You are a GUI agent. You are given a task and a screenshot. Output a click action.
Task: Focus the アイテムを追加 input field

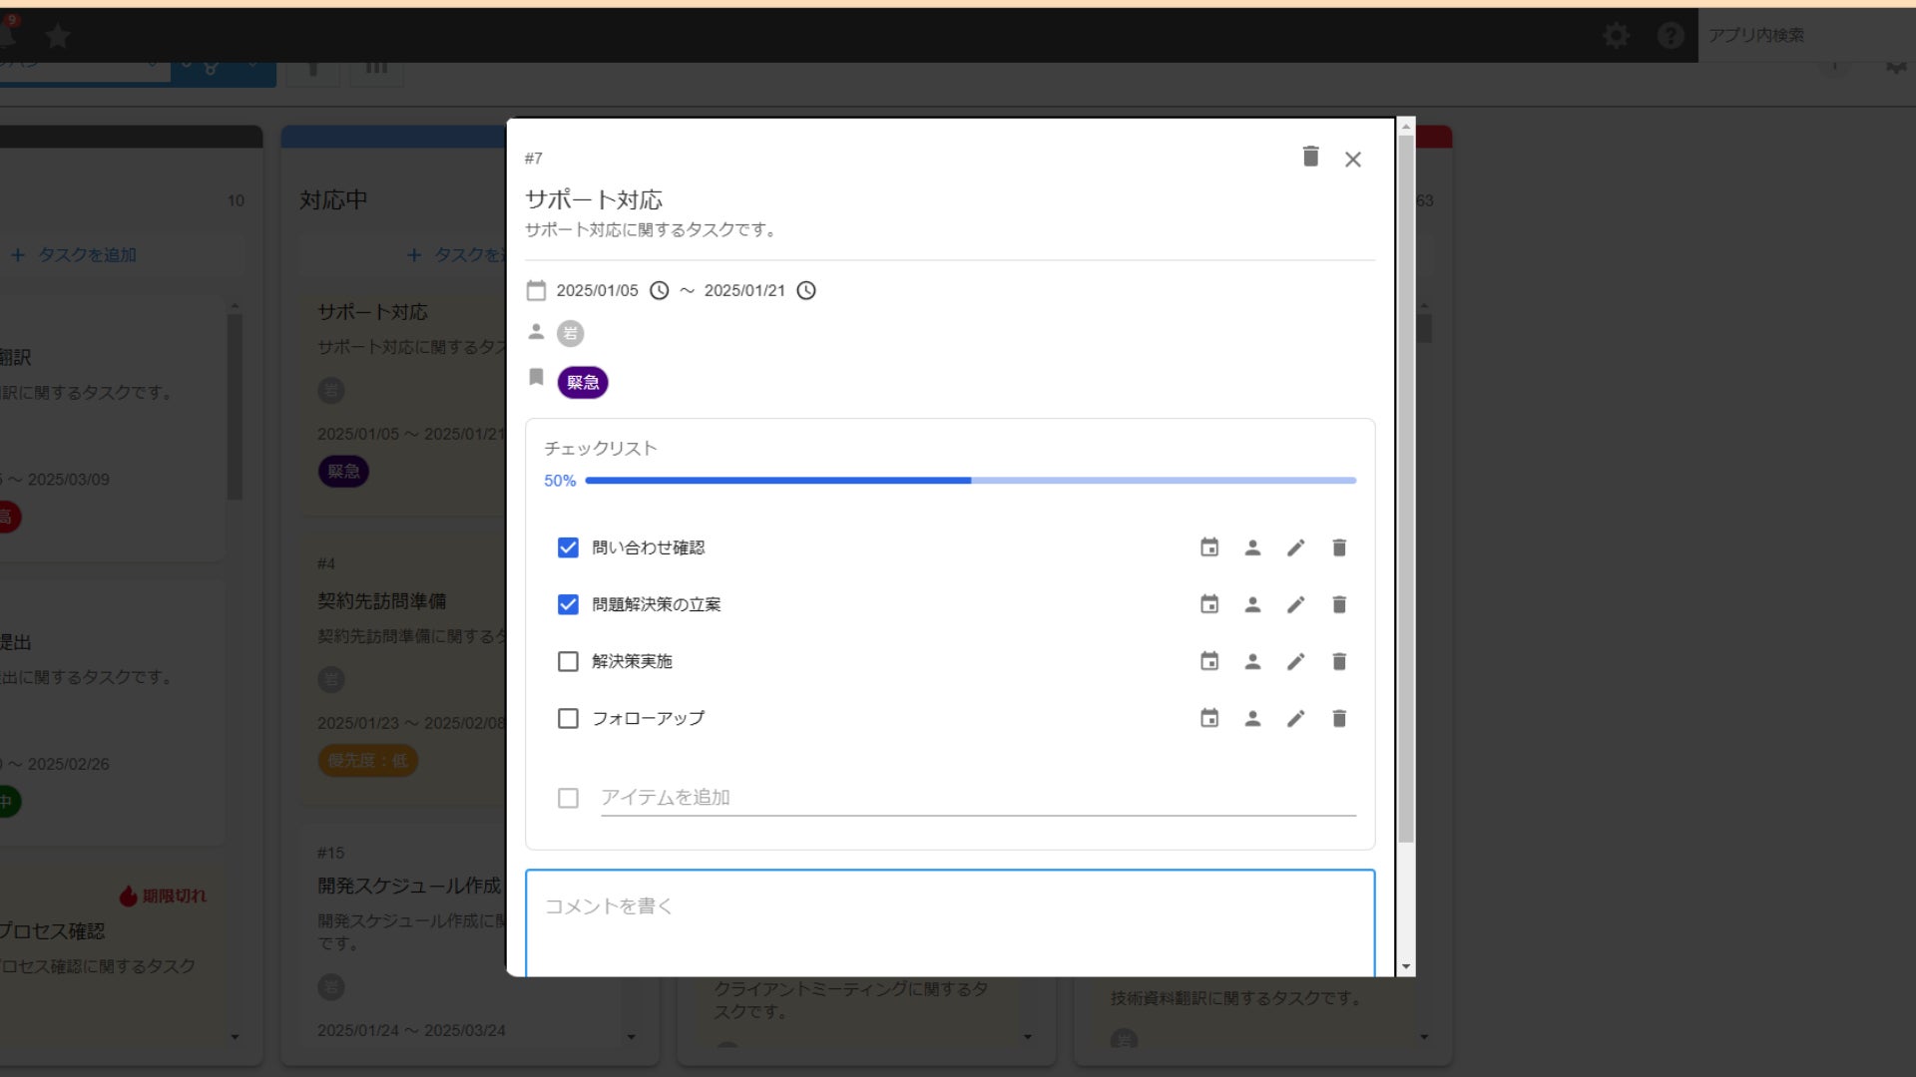976,798
